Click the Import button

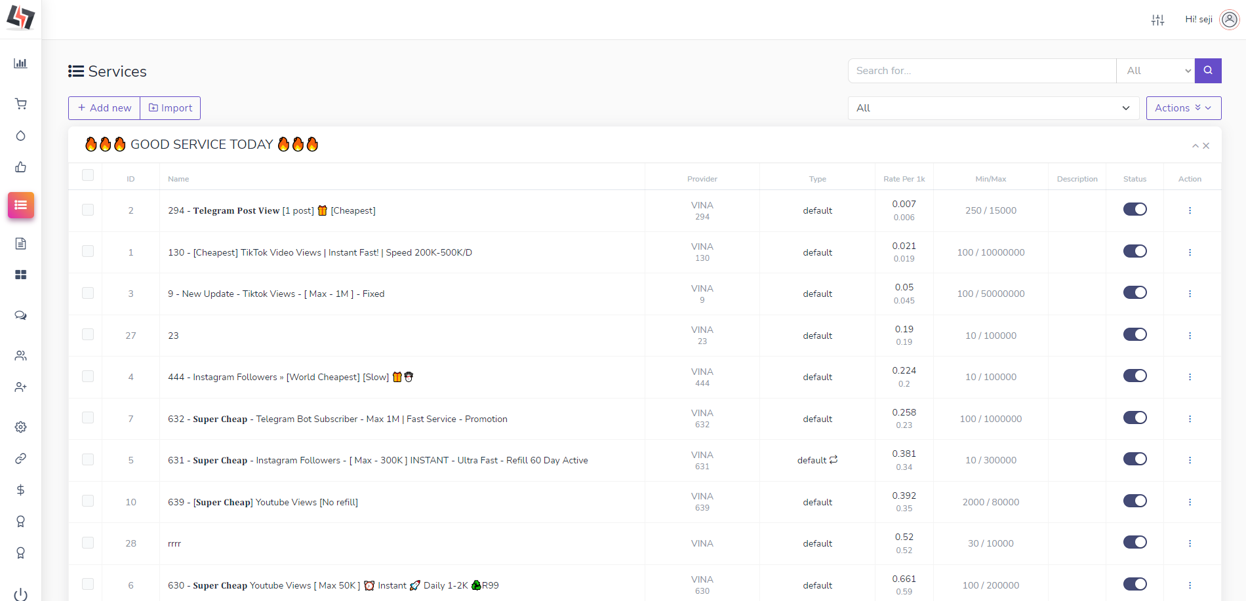tap(171, 108)
